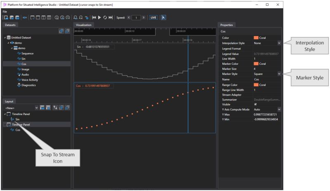This screenshot has height=191, width=330.
Task: Select the Diagnostics stream
Action: click(28, 85)
